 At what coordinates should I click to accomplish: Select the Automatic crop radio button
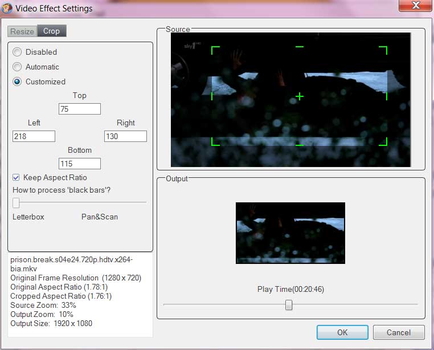(x=17, y=67)
